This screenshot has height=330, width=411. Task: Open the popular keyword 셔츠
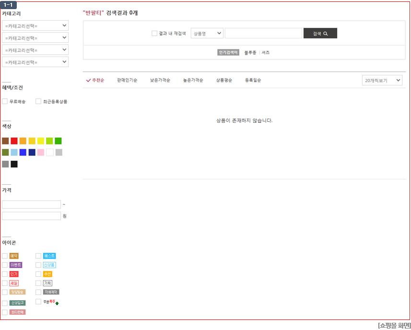[x=266, y=53]
